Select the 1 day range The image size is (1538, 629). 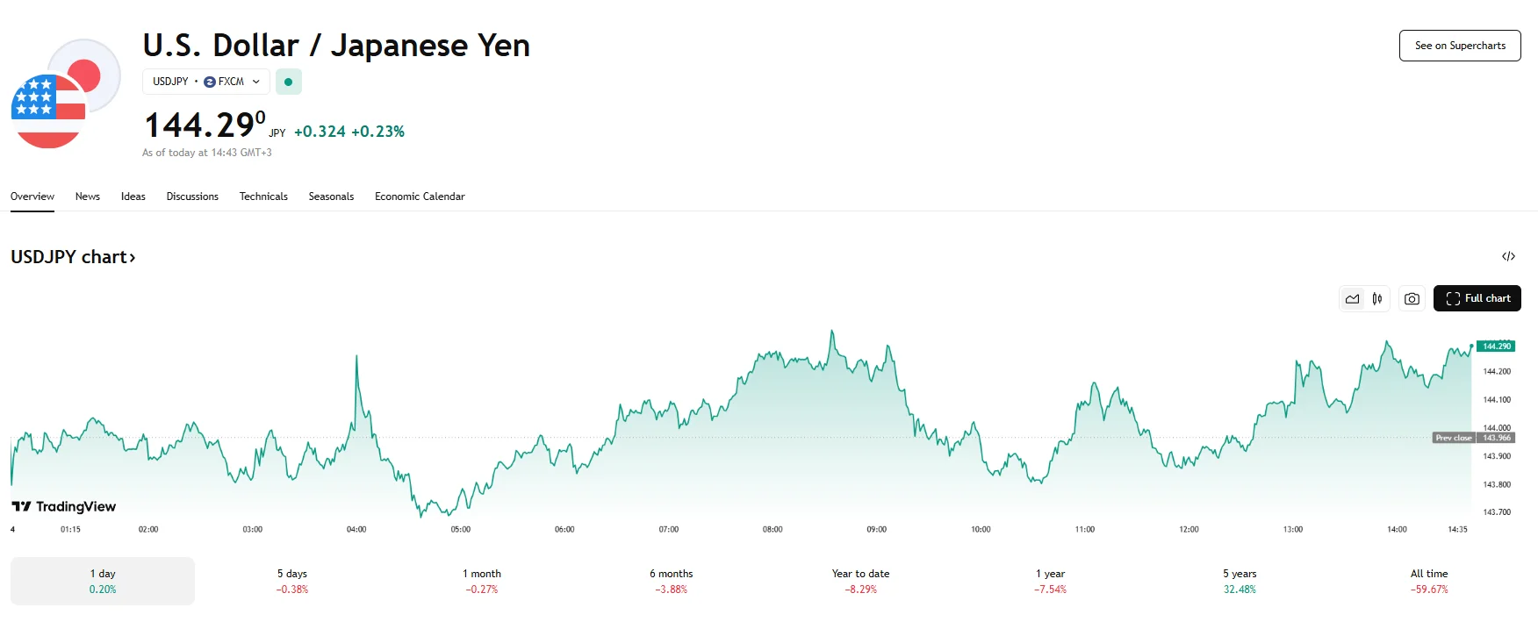coord(103,581)
